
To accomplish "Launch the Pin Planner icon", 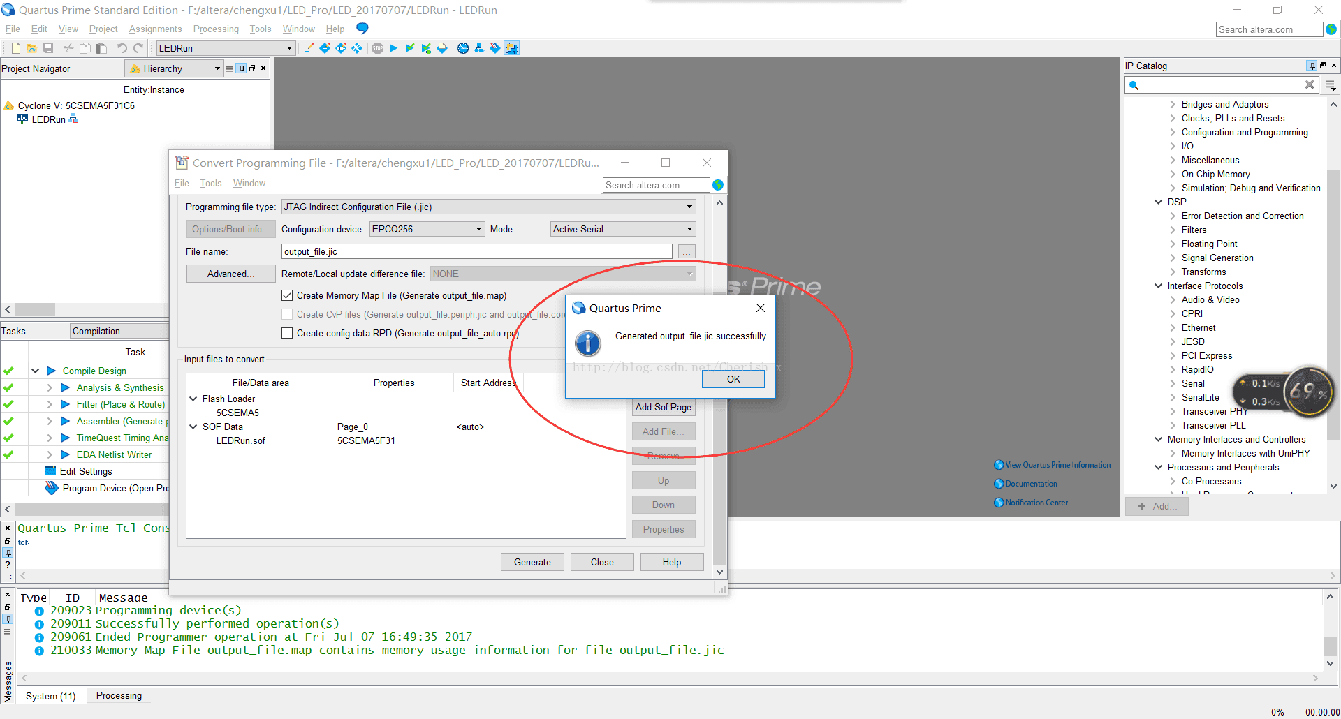I will tap(341, 48).
